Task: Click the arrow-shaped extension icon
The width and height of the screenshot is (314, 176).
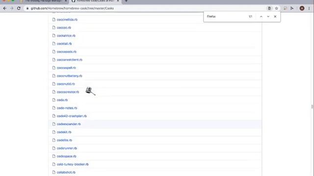Action: 292,8
